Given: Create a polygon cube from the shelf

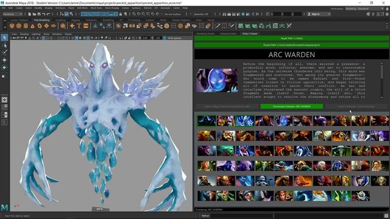Looking at the screenshot, I should pyautogui.click(x=19, y=26).
